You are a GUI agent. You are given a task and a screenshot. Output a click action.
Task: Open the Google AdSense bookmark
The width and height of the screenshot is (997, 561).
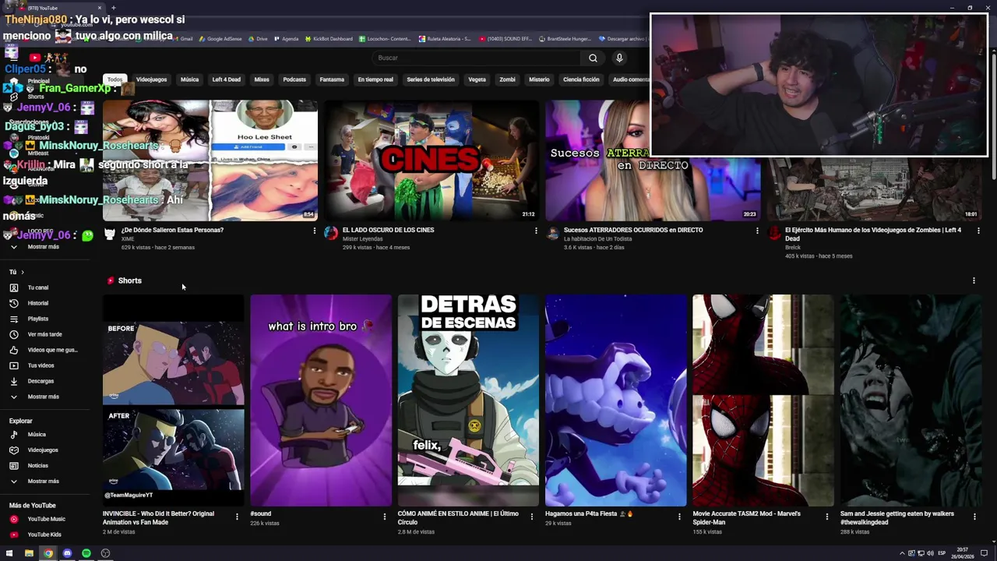tap(220, 39)
